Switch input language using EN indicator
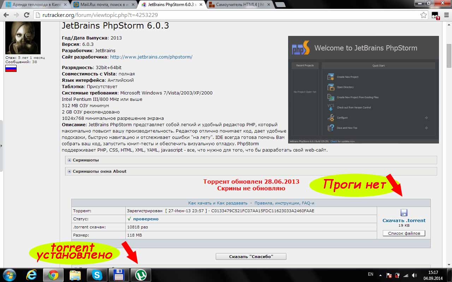Image resolution: width=452 pixels, height=282 pixels. 370,274
